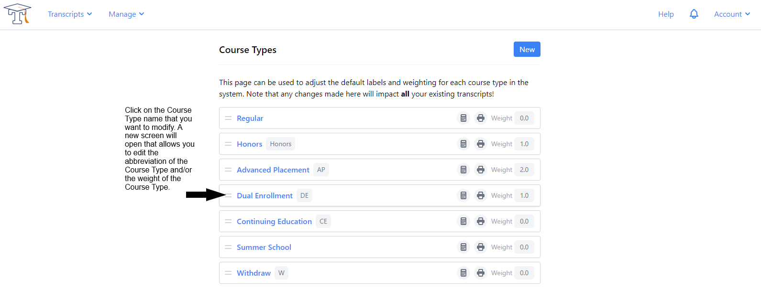The height and width of the screenshot is (301, 761).
Task: Click drag handle beside Continuing Education
Action: tap(228, 221)
